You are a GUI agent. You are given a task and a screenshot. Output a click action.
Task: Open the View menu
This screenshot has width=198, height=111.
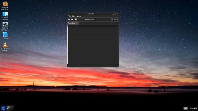(79, 16)
